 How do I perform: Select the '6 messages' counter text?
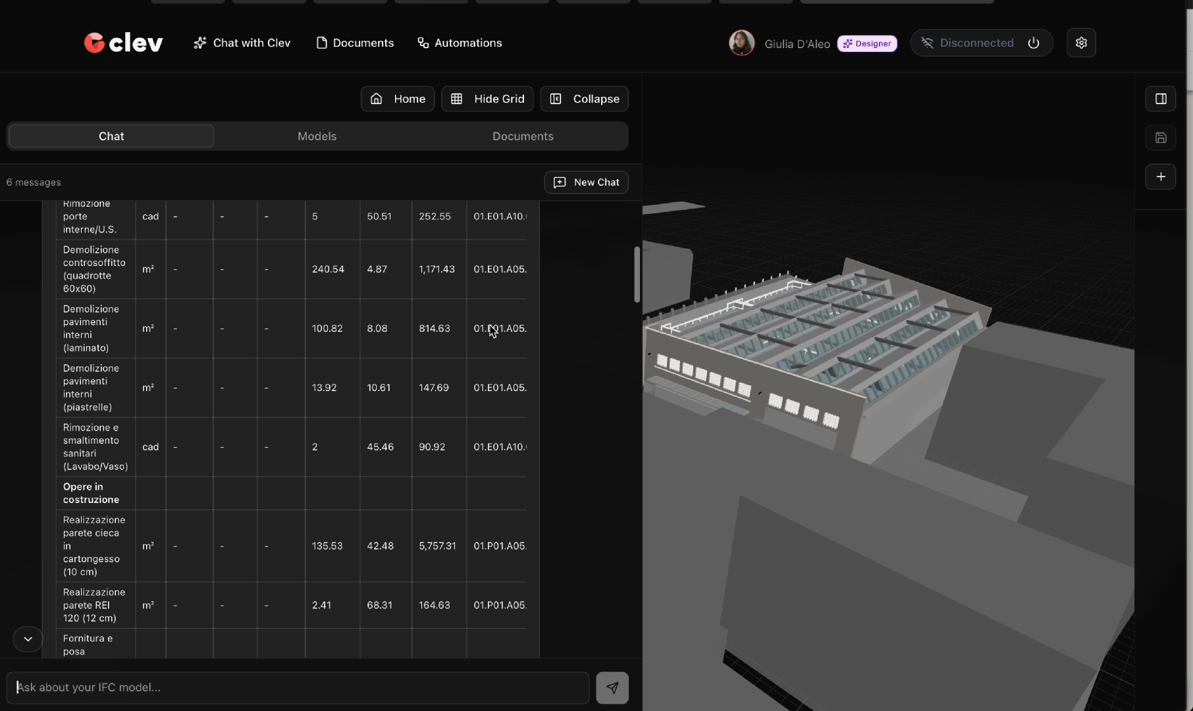click(x=34, y=182)
